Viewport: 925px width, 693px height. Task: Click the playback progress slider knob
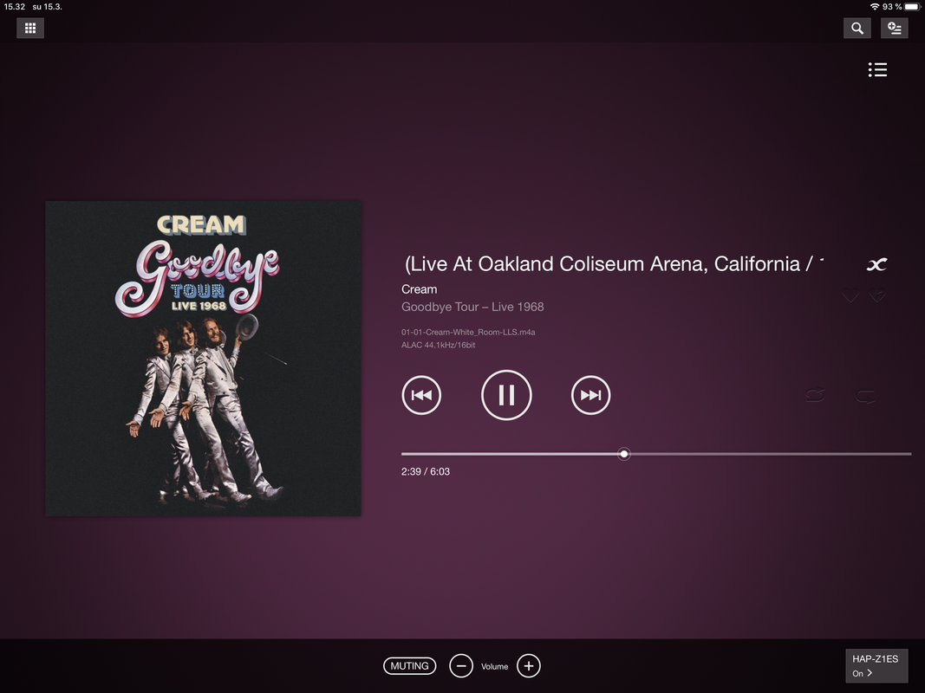pyautogui.click(x=623, y=454)
